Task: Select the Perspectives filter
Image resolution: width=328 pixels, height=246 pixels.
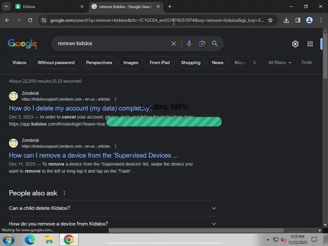Action: tap(99, 62)
